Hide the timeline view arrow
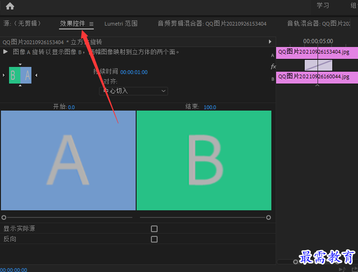The width and height of the screenshot is (358, 272). tap(270, 42)
